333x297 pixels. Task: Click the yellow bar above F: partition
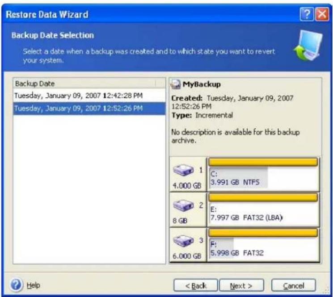pyautogui.click(x=263, y=233)
